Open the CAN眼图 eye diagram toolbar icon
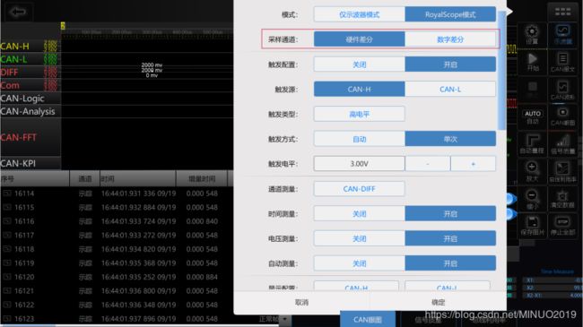 click(562, 116)
